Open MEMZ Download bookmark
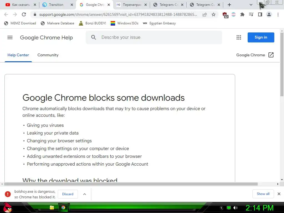Screen dimensions: 284x213 20,23
